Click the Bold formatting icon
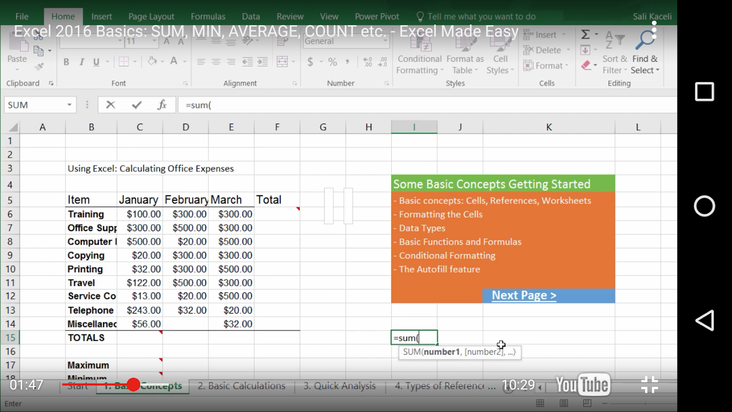The height and width of the screenshot is (412, 732). click(x=66, y=62)
